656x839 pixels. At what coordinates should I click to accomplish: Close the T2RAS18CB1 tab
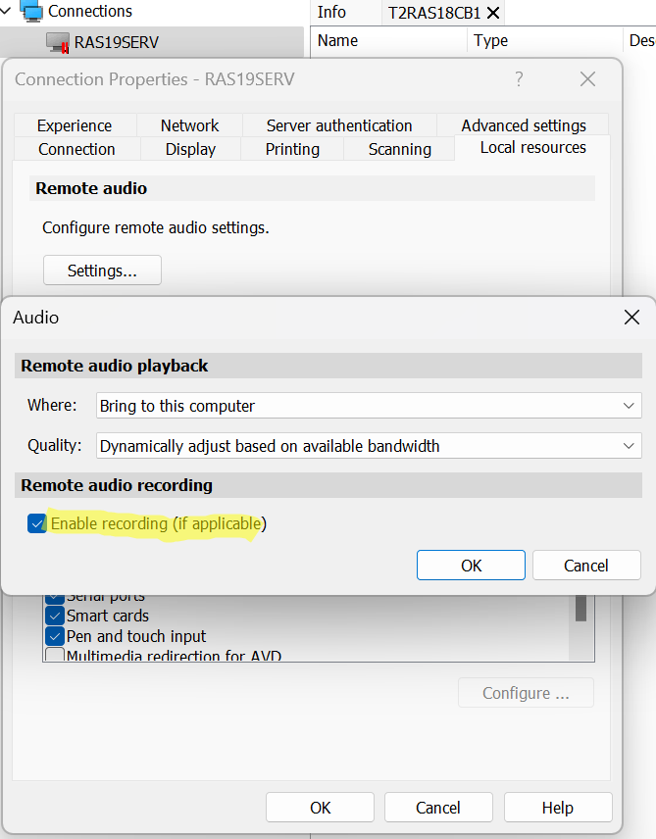(493, 13)
